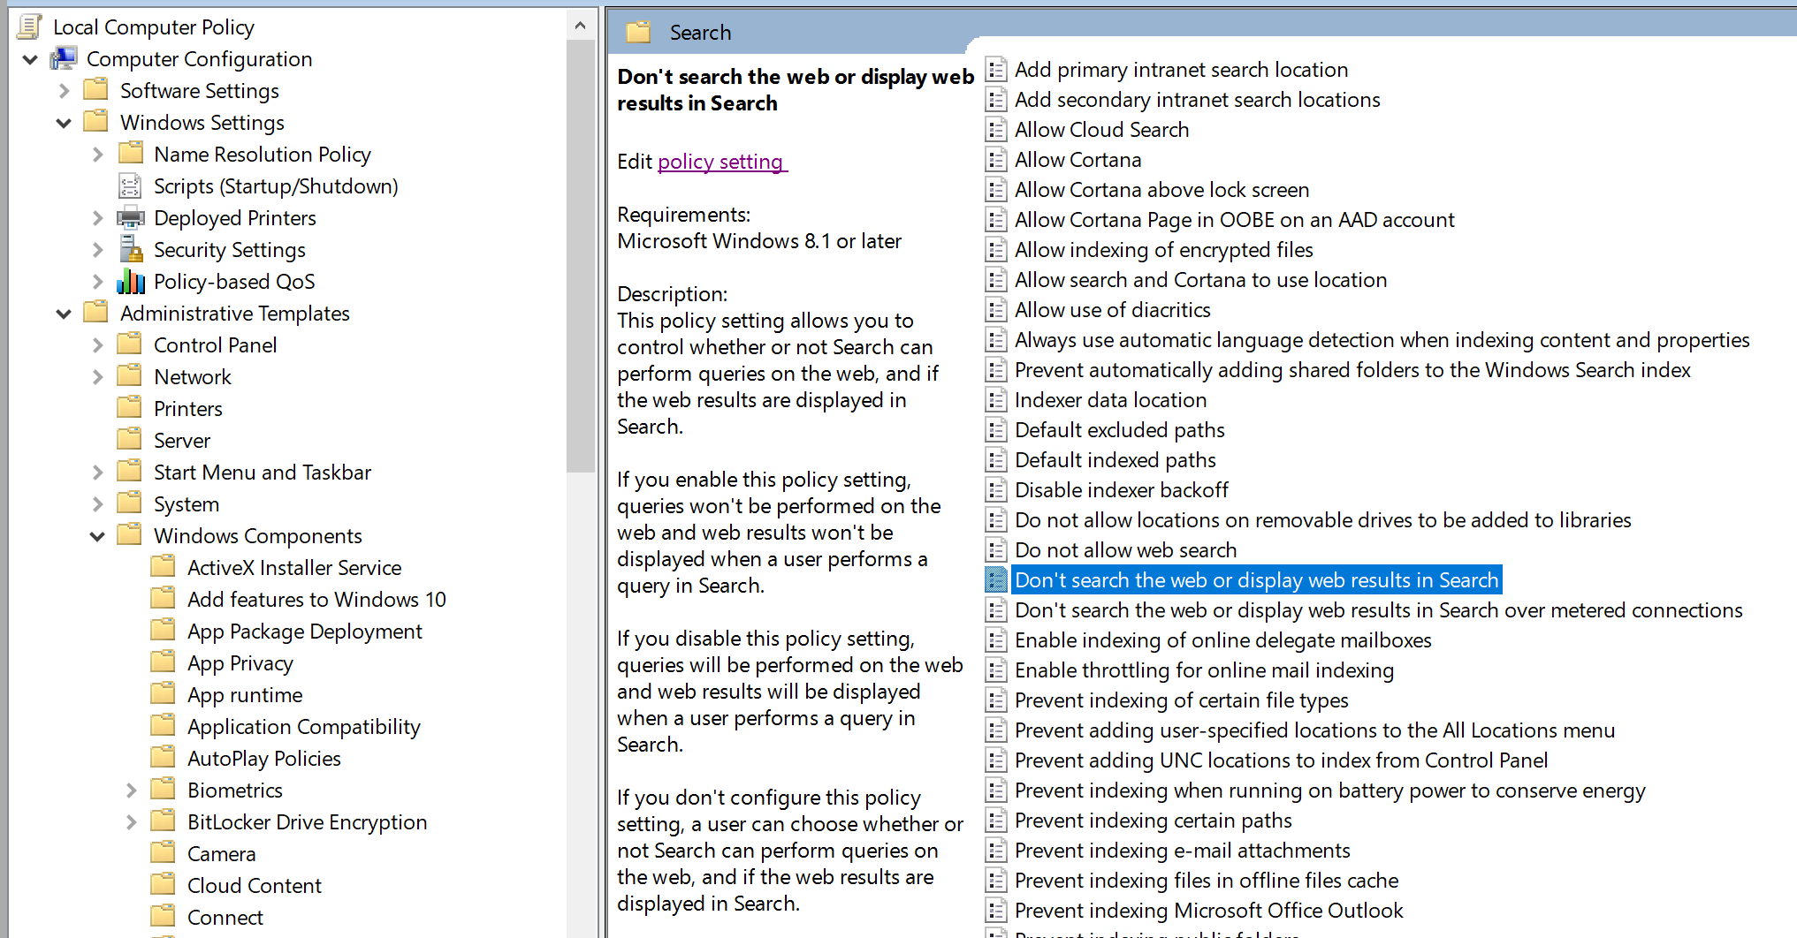
Task: Select Prevent indexing files in offline files cache
Action: (x=1206, y=881)
